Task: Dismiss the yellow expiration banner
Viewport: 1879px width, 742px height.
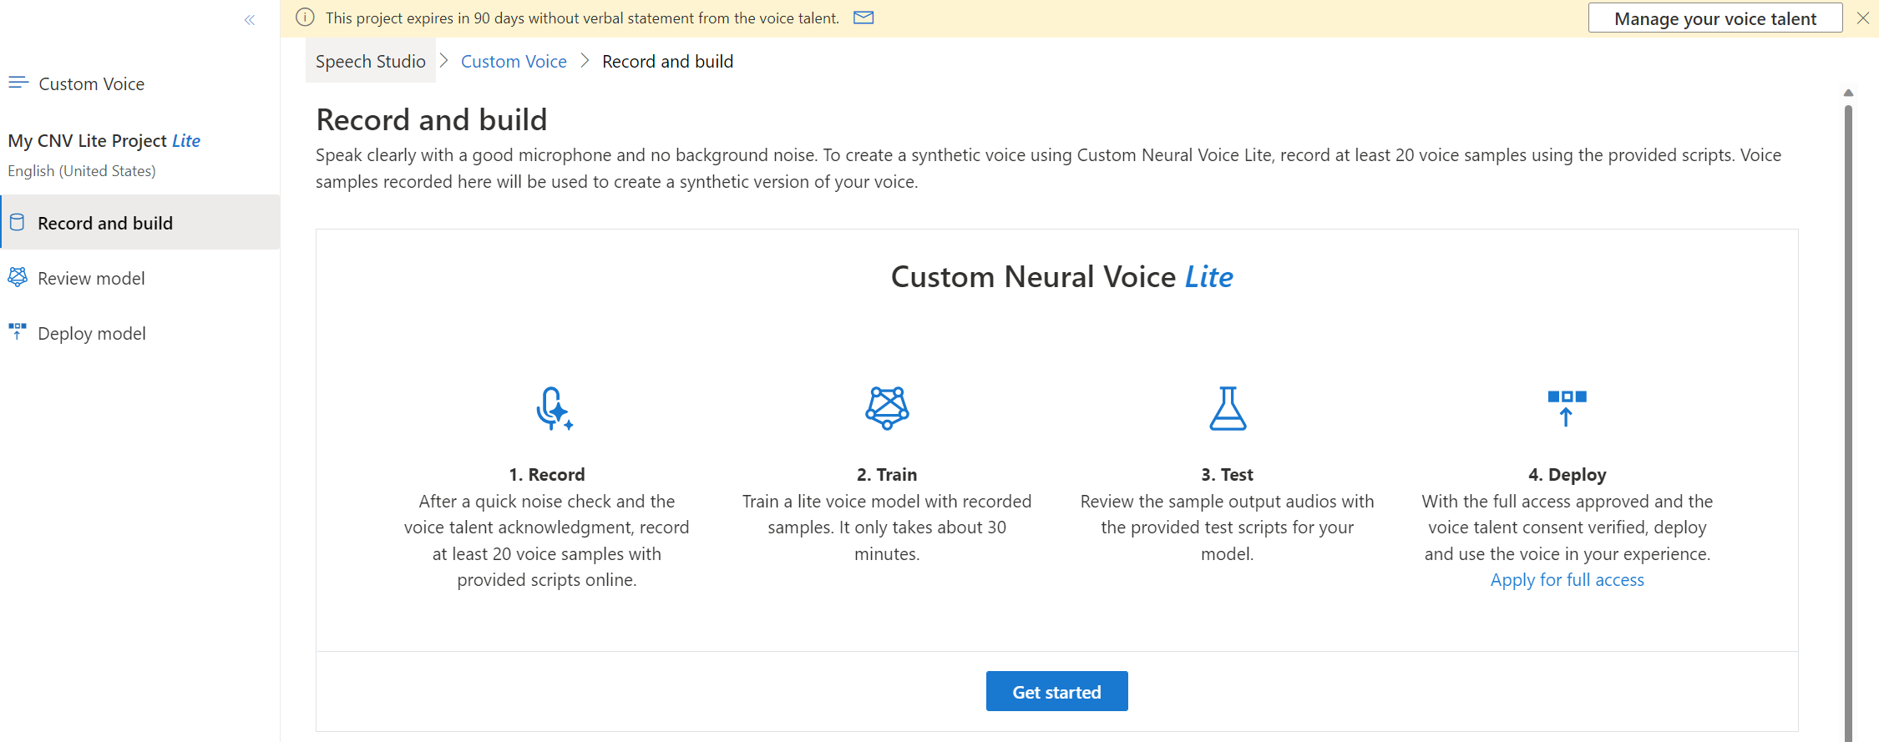Action: tap(1862, 18)
